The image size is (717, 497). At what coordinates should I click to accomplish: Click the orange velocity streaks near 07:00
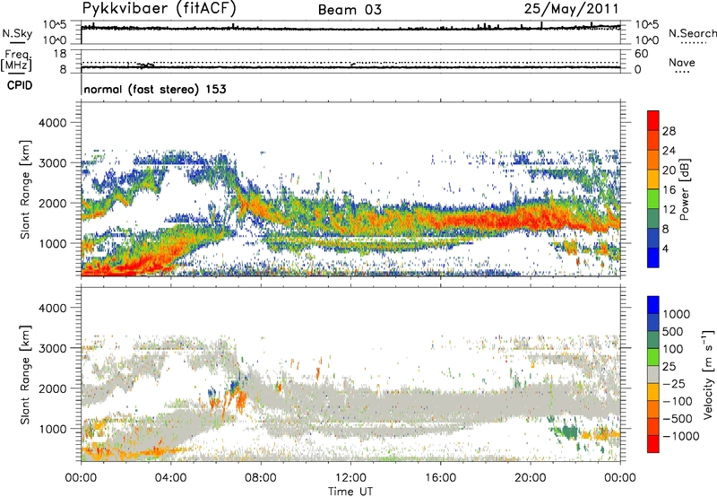[x=240, y=399]
